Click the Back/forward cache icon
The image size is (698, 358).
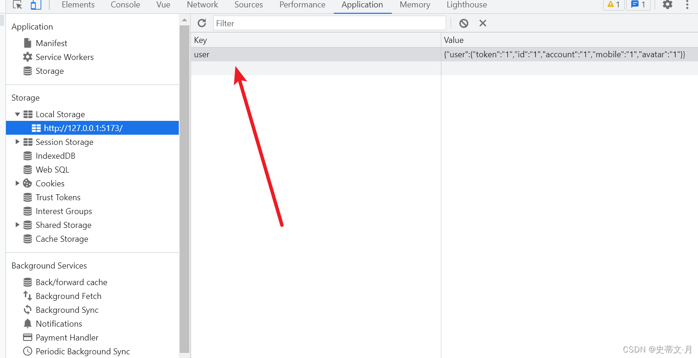click(x=28, y=282)
